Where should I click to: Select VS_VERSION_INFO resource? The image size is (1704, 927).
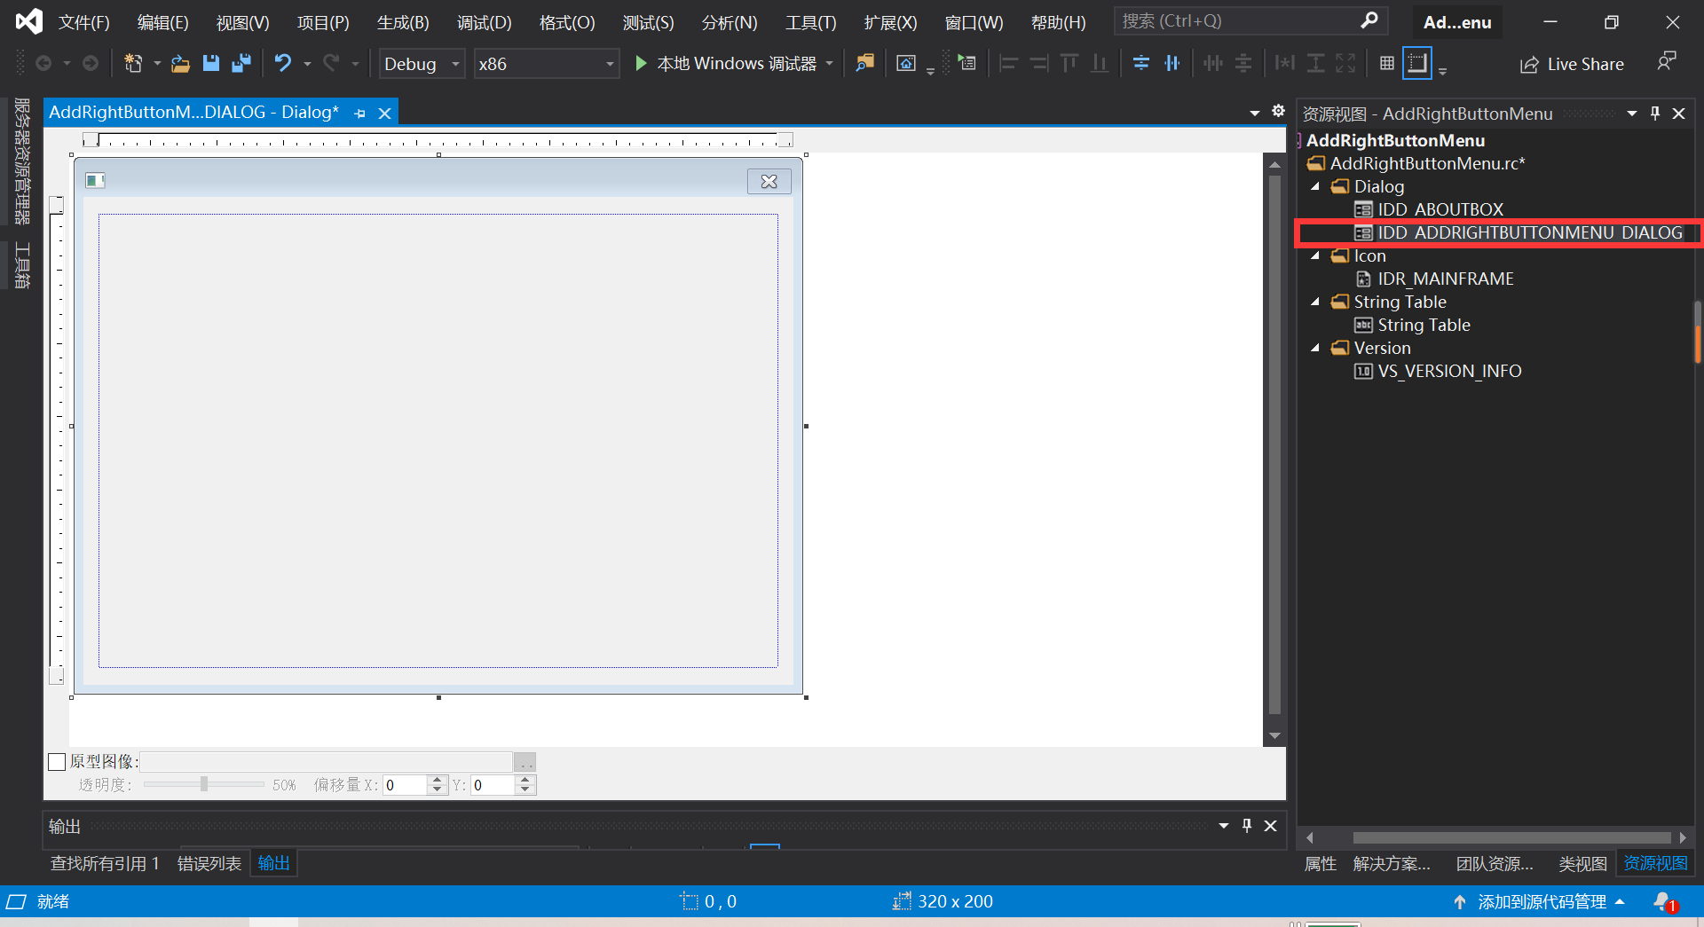1449,371
